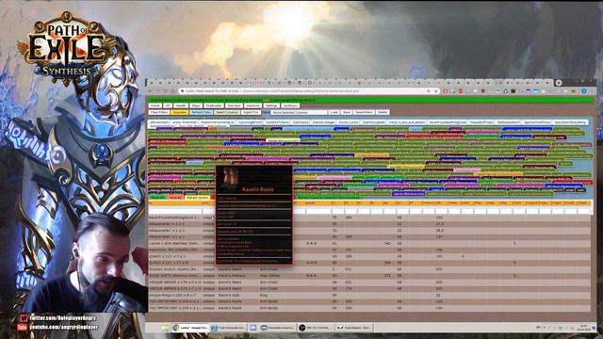Click the Kaom's Sign ring row
The image size is (603, 339).
[x=369, y=295]
